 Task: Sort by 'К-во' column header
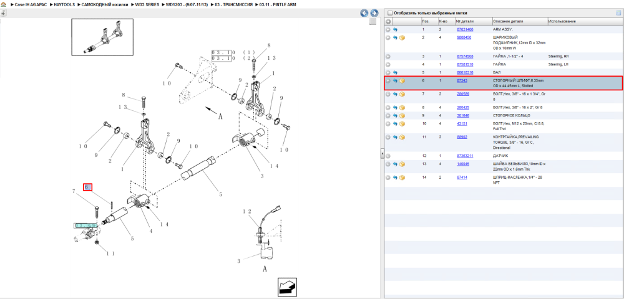point(442,21)
